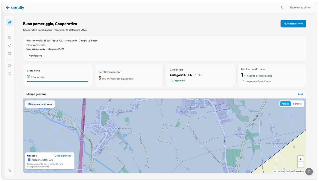The width and height of the screenshot is (319, 181).
Task: Click the Categoria OPEN text
Action: [x=181, y=75]
